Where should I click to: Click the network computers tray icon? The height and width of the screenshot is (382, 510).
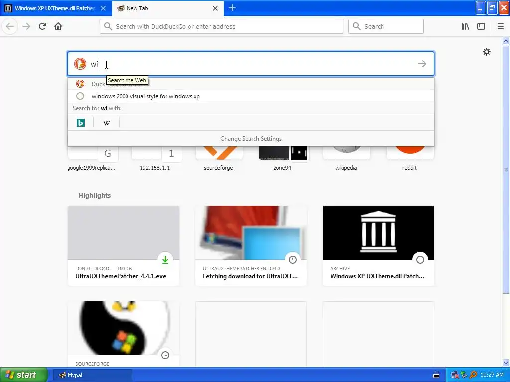[x=455, y=375]
